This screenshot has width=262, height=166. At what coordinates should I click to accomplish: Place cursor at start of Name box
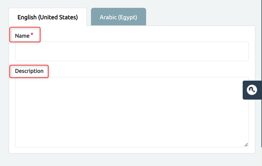click(18, 51)
